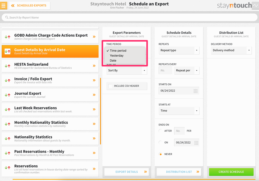
Task: Open the Delivery method dropdown
Action: [x=231, y=50]
